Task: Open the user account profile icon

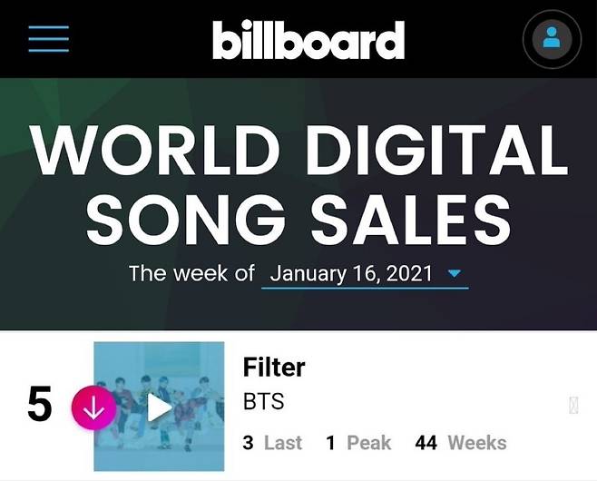Action: tap(551, 39)
